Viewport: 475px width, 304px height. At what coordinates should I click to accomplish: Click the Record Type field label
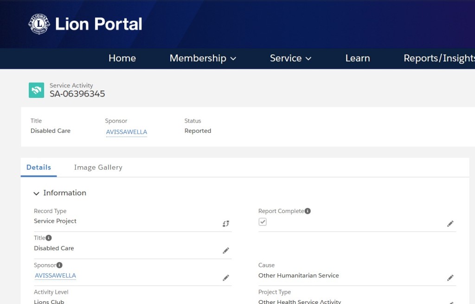tap(50, 211)
